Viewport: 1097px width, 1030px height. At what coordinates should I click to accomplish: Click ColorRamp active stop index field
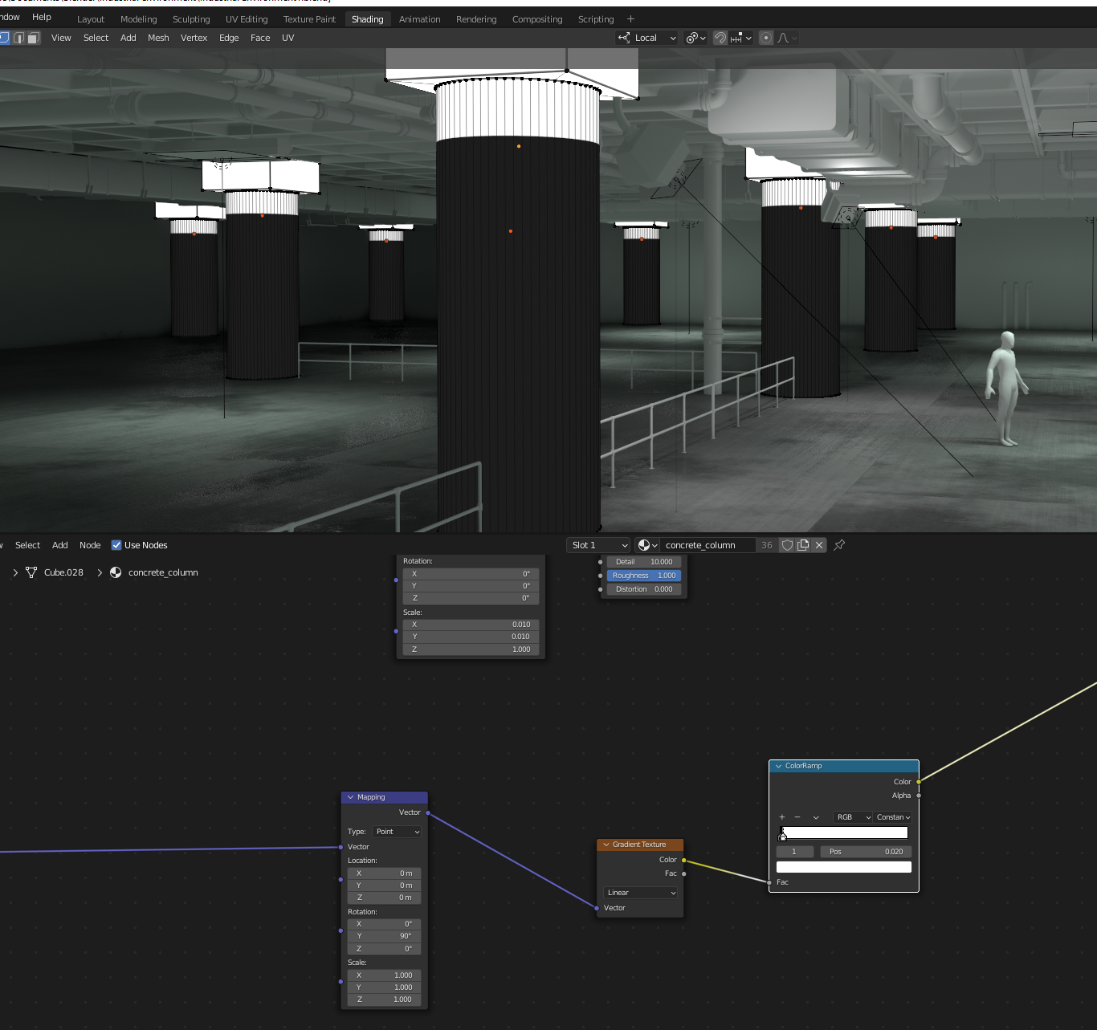(x=795, y=852)
